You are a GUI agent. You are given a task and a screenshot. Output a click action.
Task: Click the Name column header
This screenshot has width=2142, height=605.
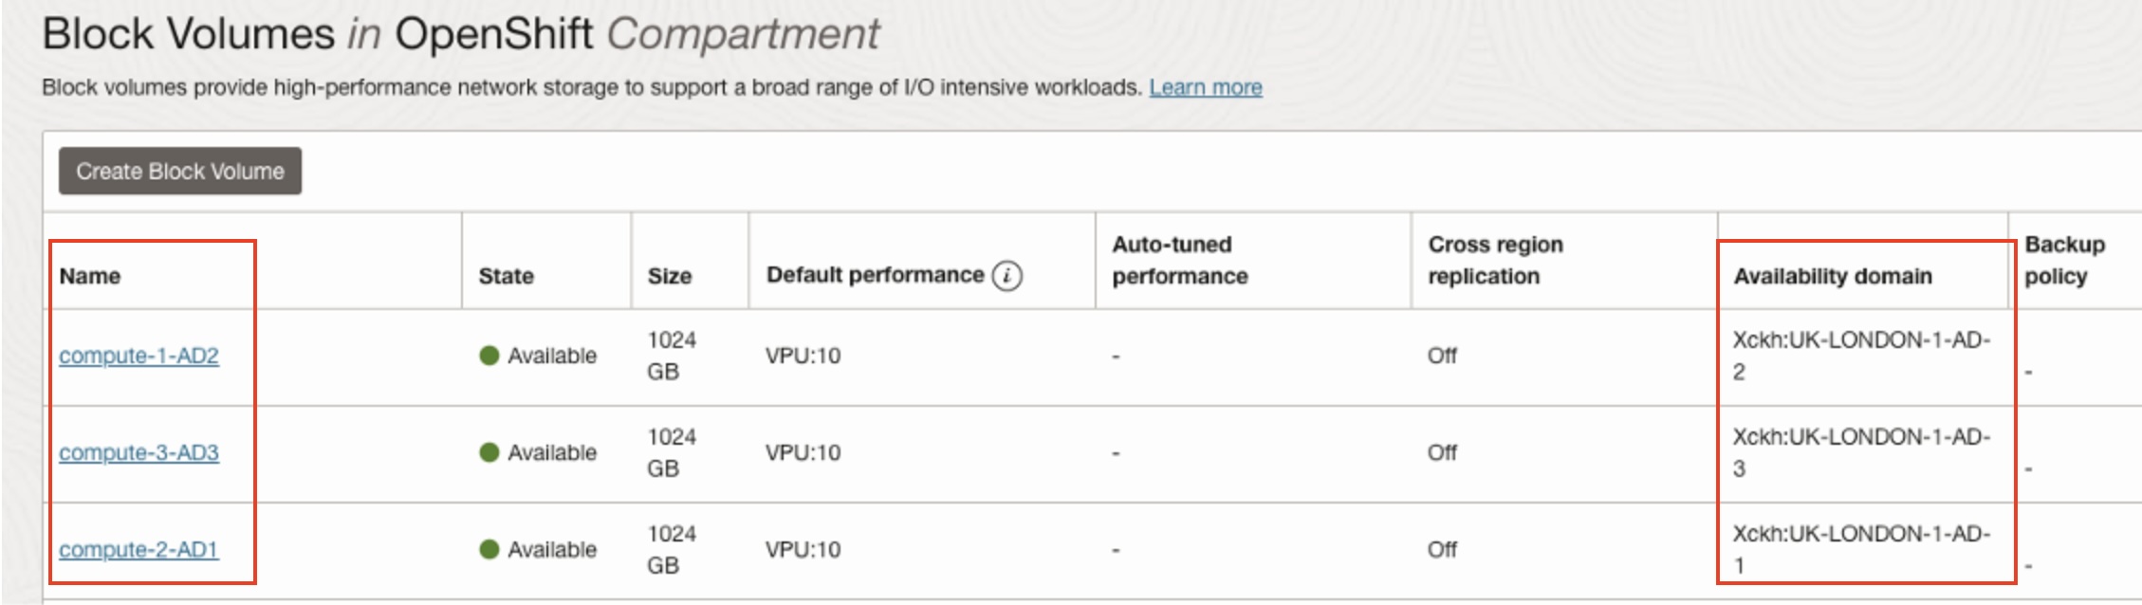(90, 276)
